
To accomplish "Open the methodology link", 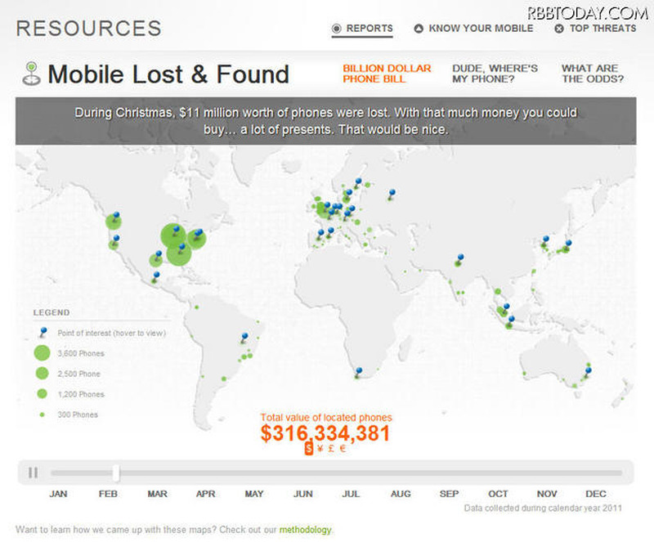I will pyautogui.click(x=305, y=530).
